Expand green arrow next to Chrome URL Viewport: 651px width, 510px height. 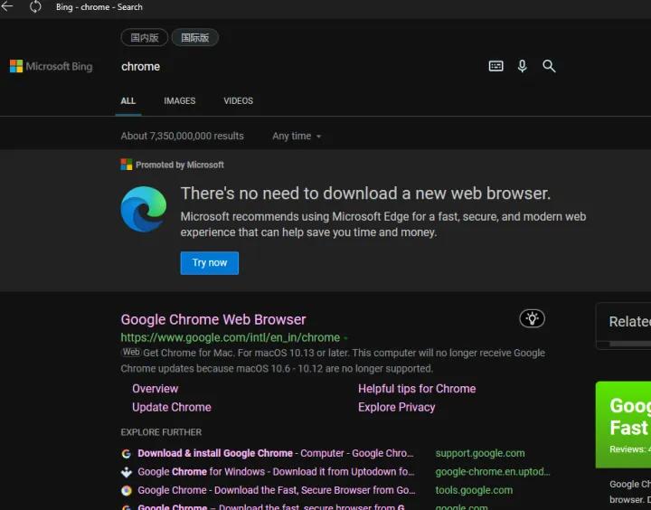(346, 338)
